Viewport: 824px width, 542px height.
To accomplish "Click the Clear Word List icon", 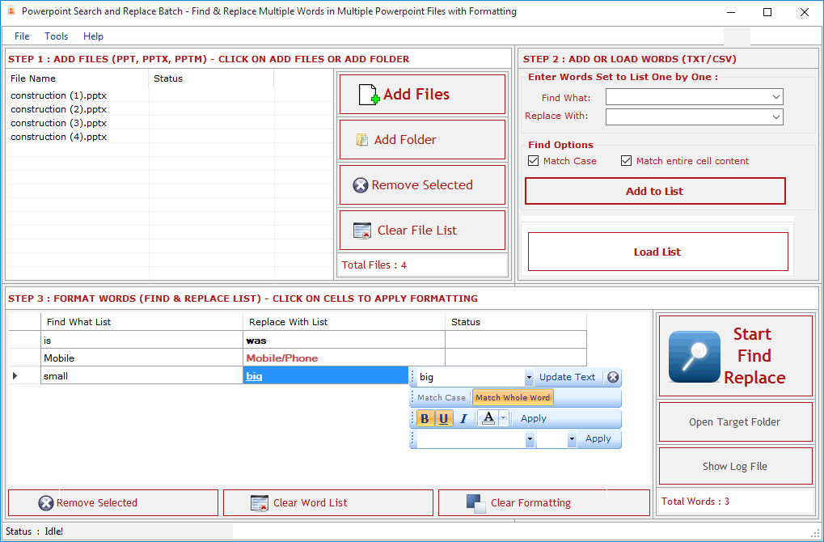I will point(260,503).
